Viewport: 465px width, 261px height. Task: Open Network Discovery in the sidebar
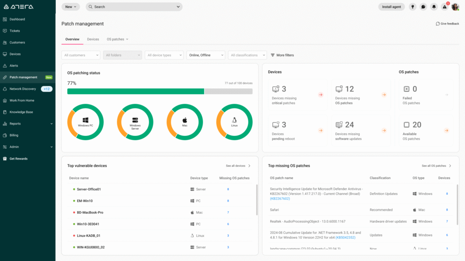(26, 88)
